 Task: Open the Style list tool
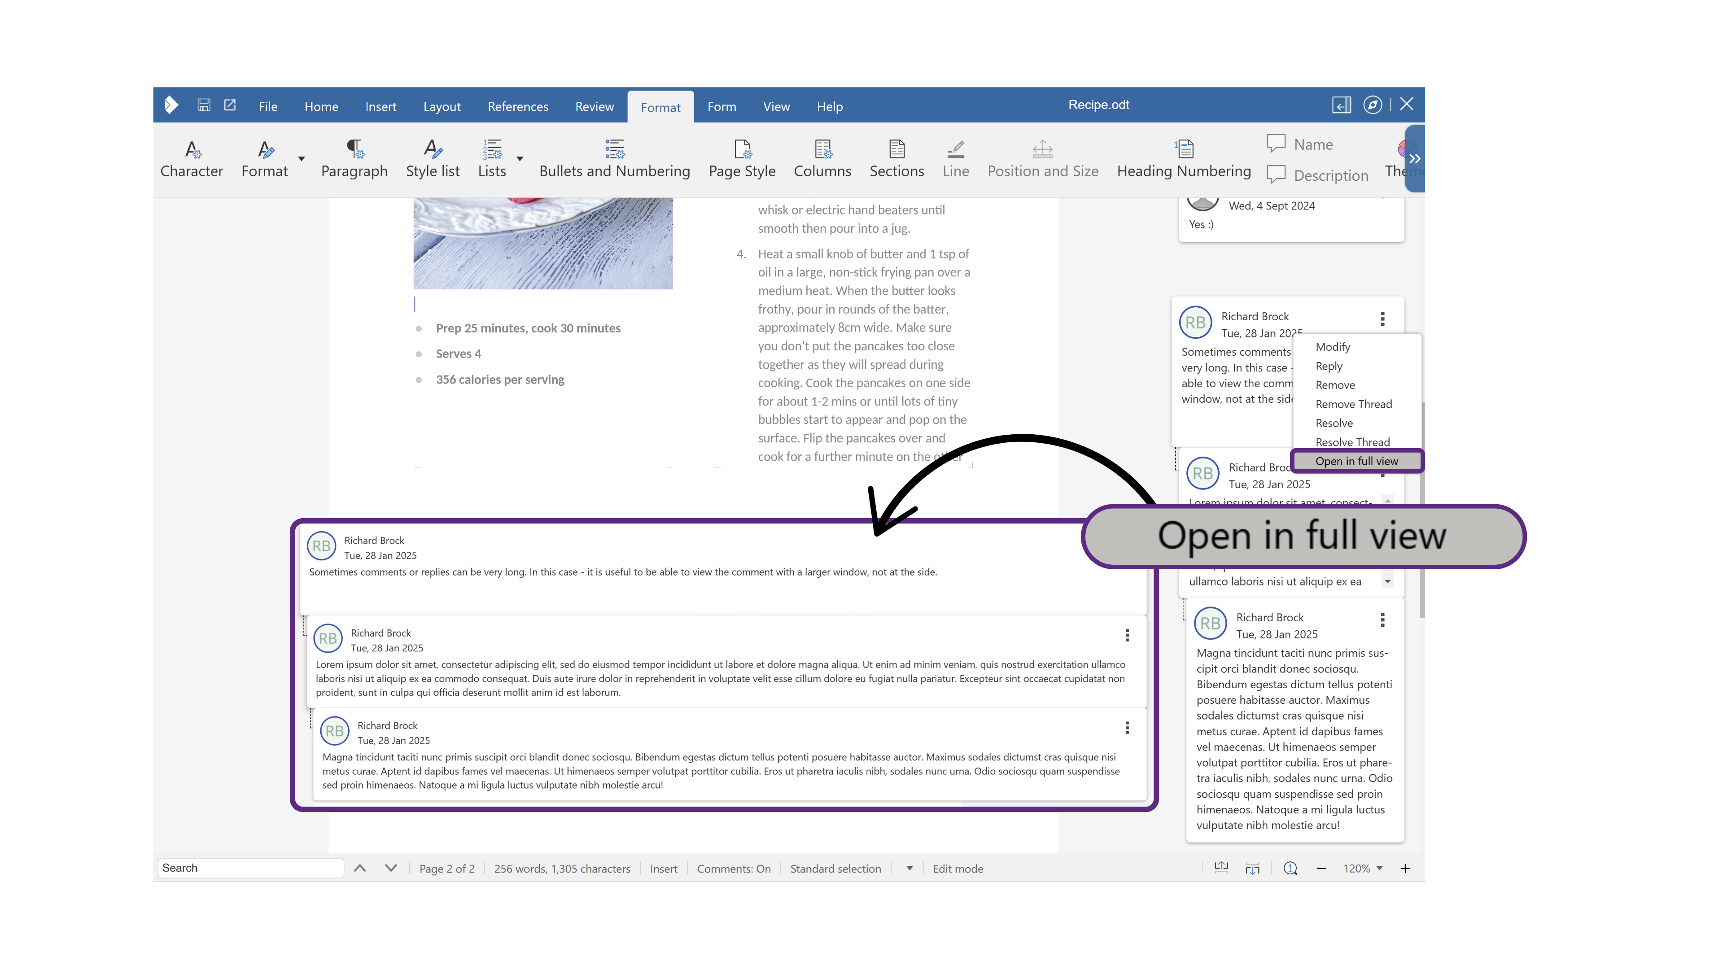(x=433, y=159)
